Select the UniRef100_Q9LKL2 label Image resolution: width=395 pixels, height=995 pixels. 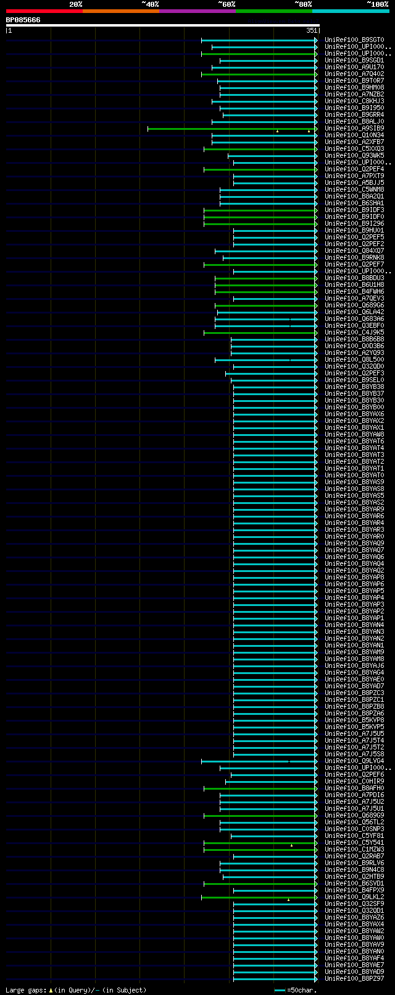pyautogui.click(x=354, y=897)
